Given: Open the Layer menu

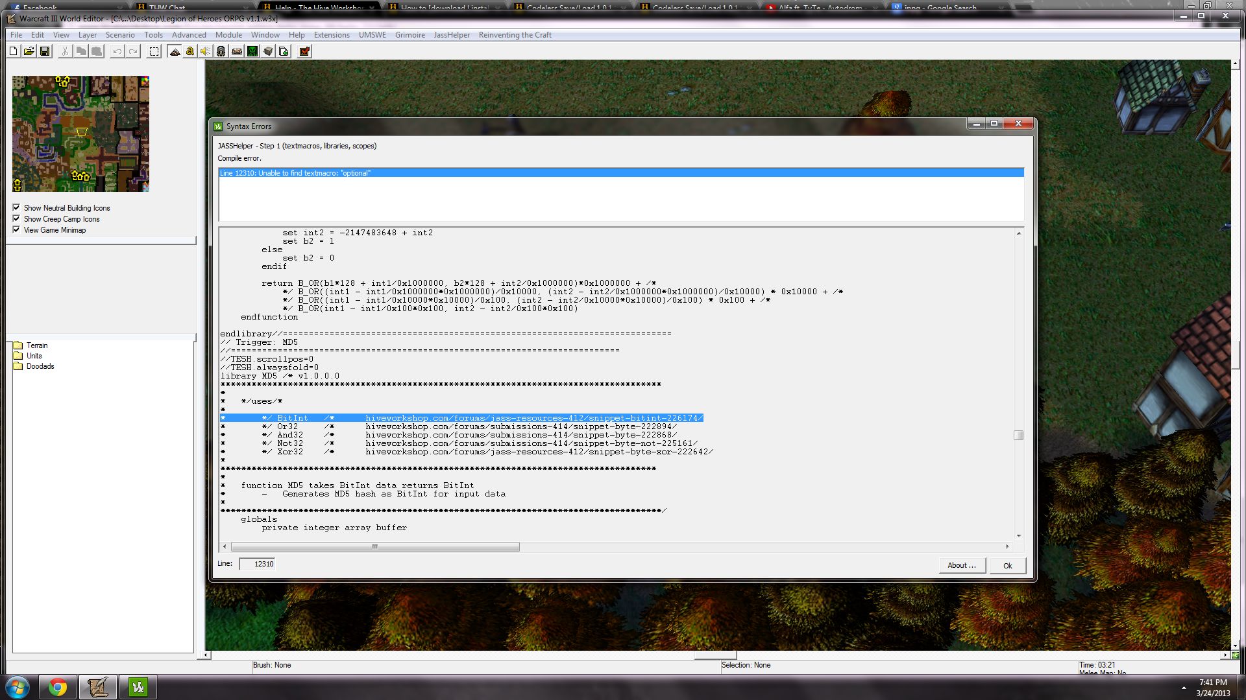Looking at the screenshot, I should 88,35.
